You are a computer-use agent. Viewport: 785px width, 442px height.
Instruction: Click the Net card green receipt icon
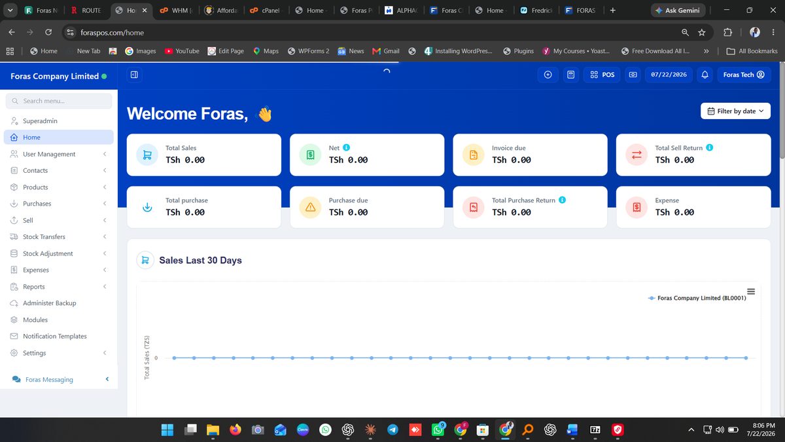point(310,155)
